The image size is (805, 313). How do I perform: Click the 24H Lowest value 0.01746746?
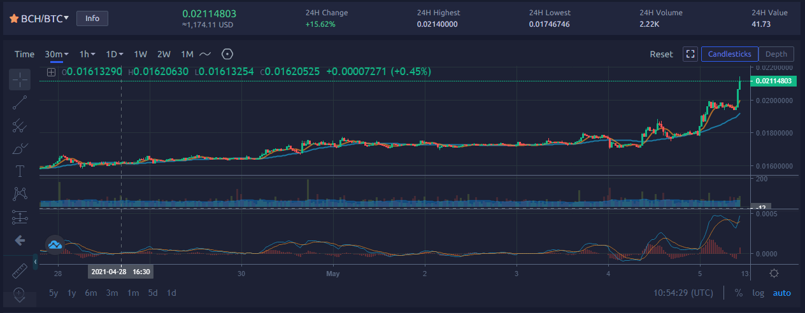tap(549, 24)
